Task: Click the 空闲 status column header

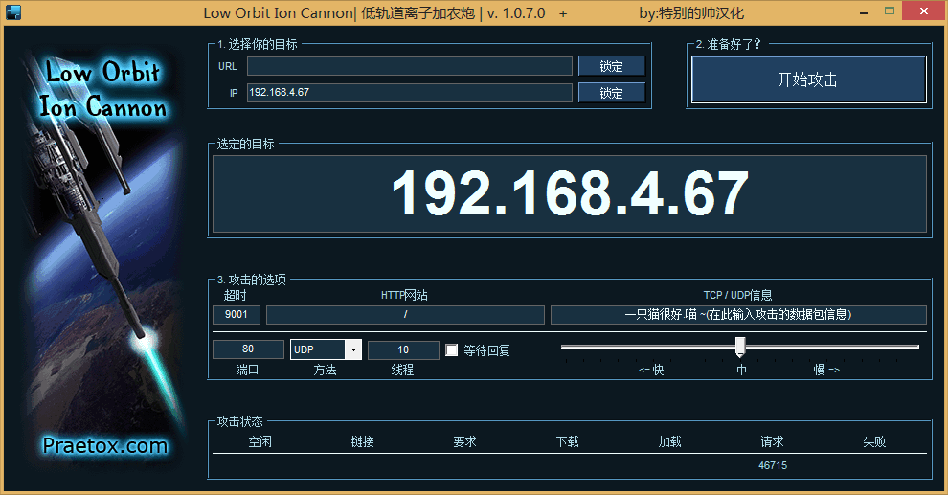Action: point(260,441)
